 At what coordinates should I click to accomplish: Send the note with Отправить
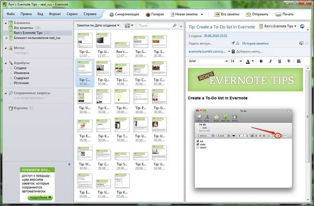click(257, 14)
